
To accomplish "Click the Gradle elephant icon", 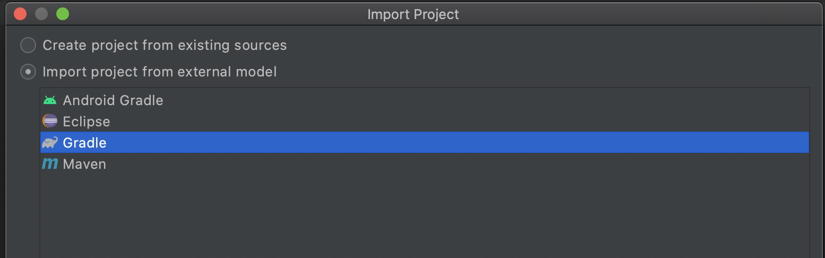I will tap(50, 143).
